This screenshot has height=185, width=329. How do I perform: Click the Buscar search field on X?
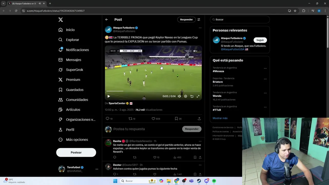coord(240,20)
